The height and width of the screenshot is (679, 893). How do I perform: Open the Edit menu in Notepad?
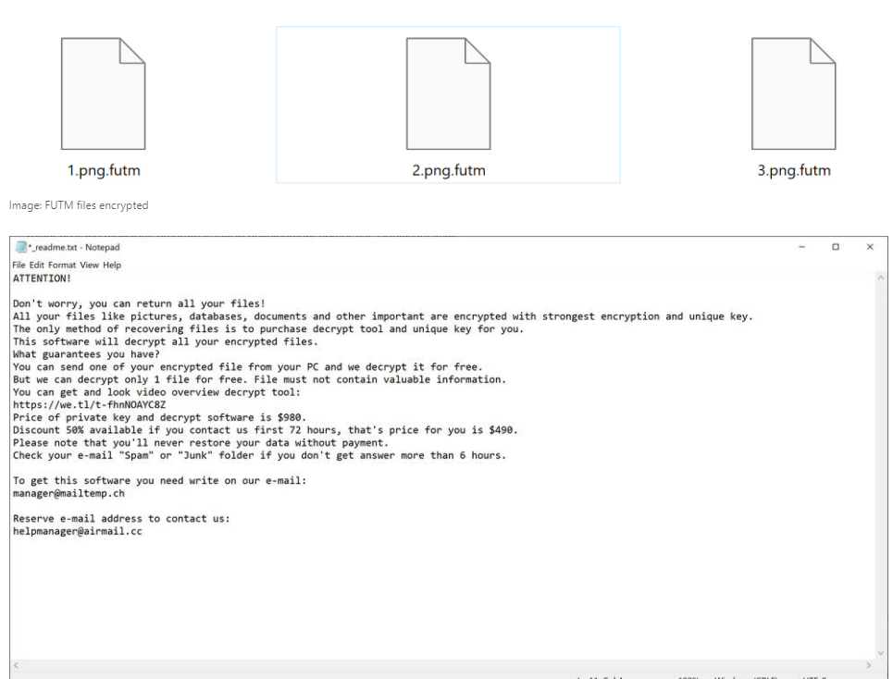pyautogui.click(x=36, y=265)
